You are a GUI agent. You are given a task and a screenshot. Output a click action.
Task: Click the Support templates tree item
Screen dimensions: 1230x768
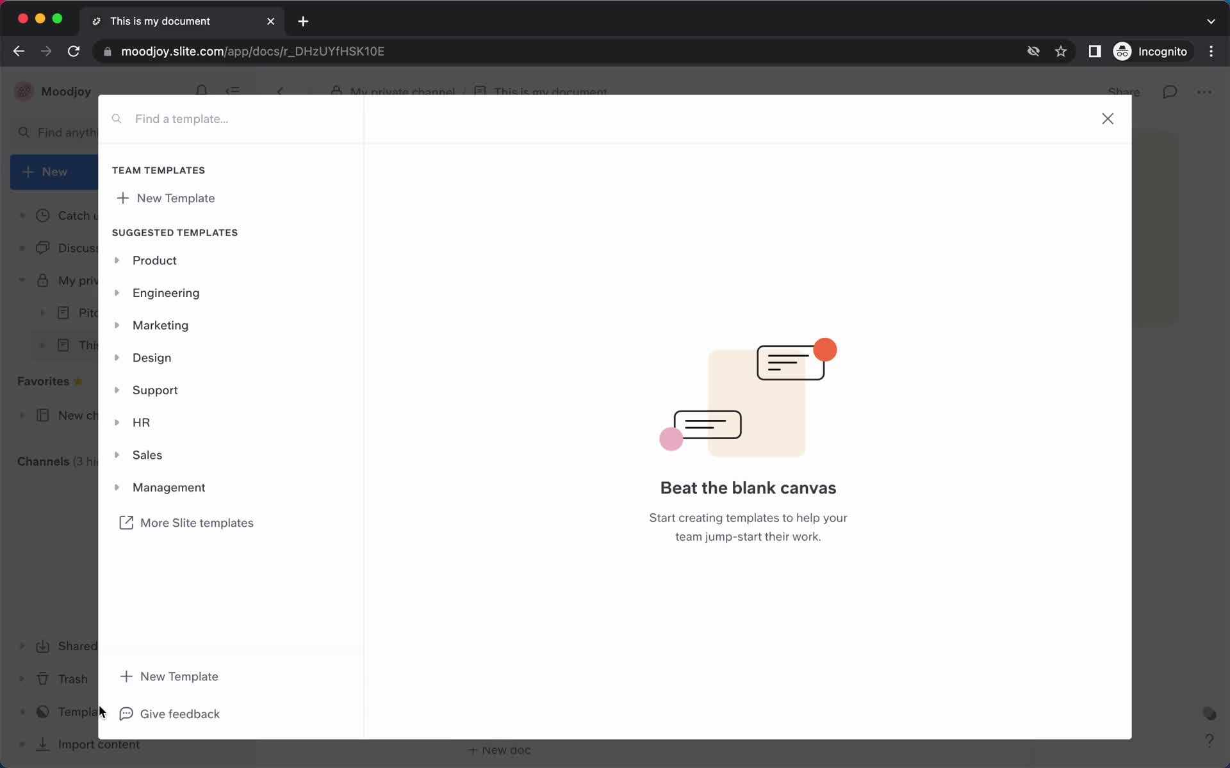[155, 389]
